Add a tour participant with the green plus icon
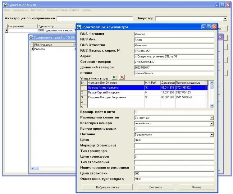The height and width of the screenshot is (194, 233). click(114, 77)
